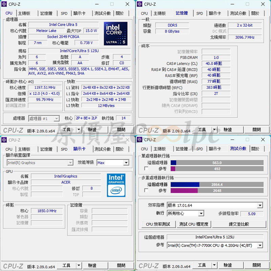
Task: Click the CPU-Z app icon in top-left window
Action: pos(4,4)
